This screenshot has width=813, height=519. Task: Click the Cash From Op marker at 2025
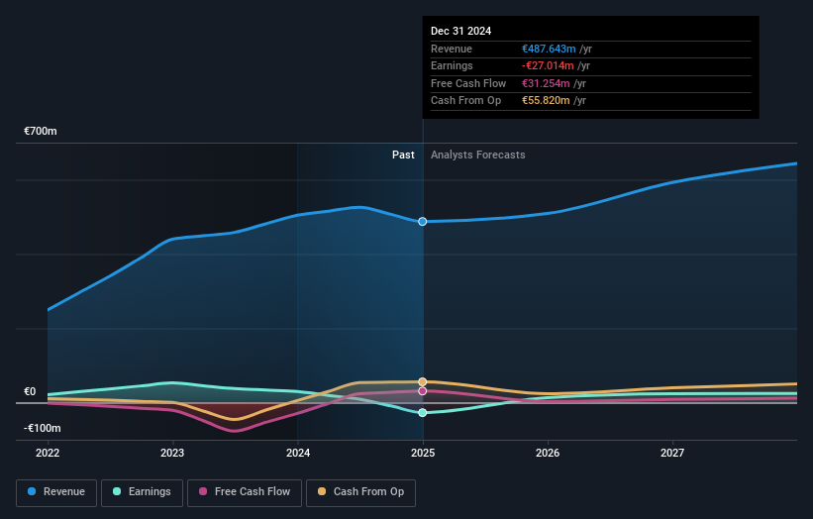coord(423,381)
